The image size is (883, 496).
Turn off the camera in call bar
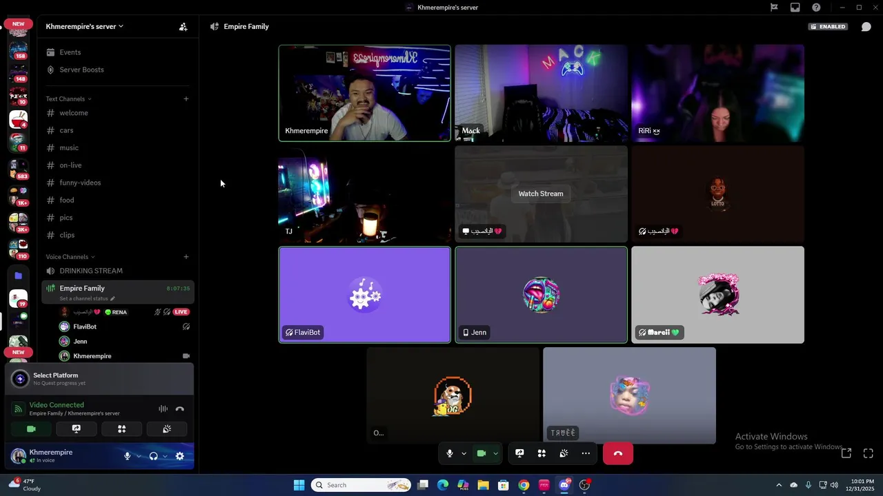tap(482, 453)
